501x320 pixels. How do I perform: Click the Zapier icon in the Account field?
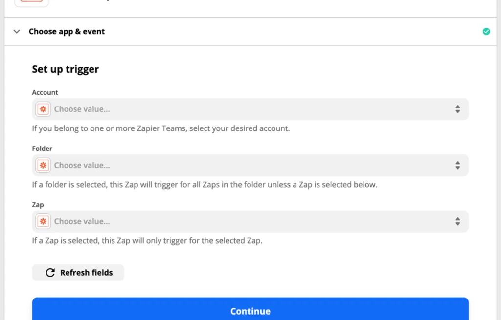pos(43,109)
